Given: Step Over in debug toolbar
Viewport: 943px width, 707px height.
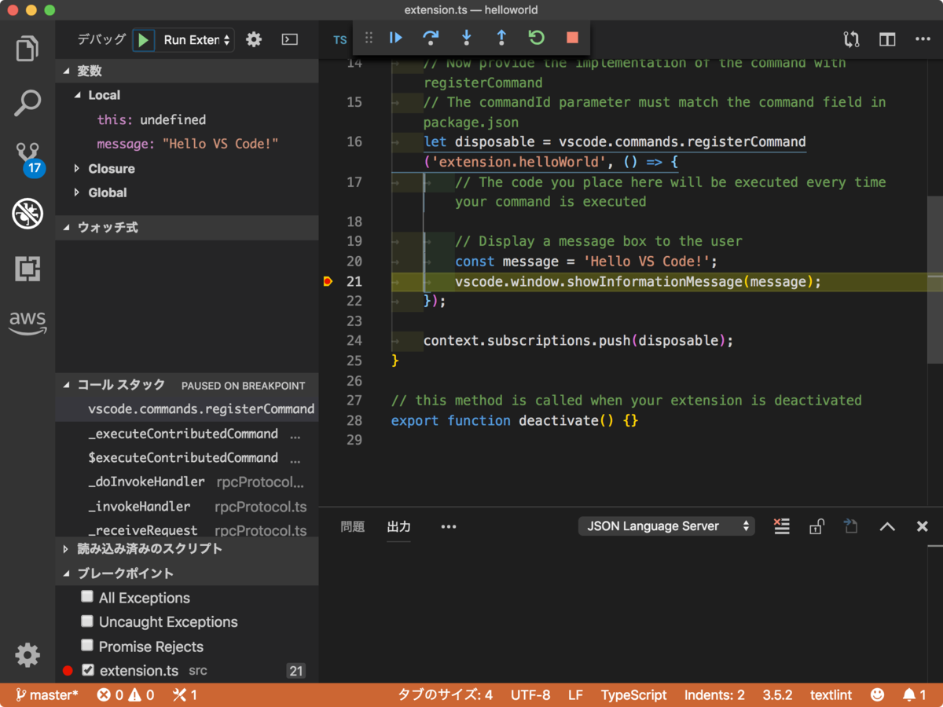Looking at the screenshot, I should [431, 38].
